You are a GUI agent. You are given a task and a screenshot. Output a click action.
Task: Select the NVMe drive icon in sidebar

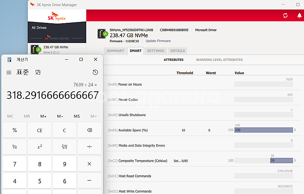click(36, 50)
